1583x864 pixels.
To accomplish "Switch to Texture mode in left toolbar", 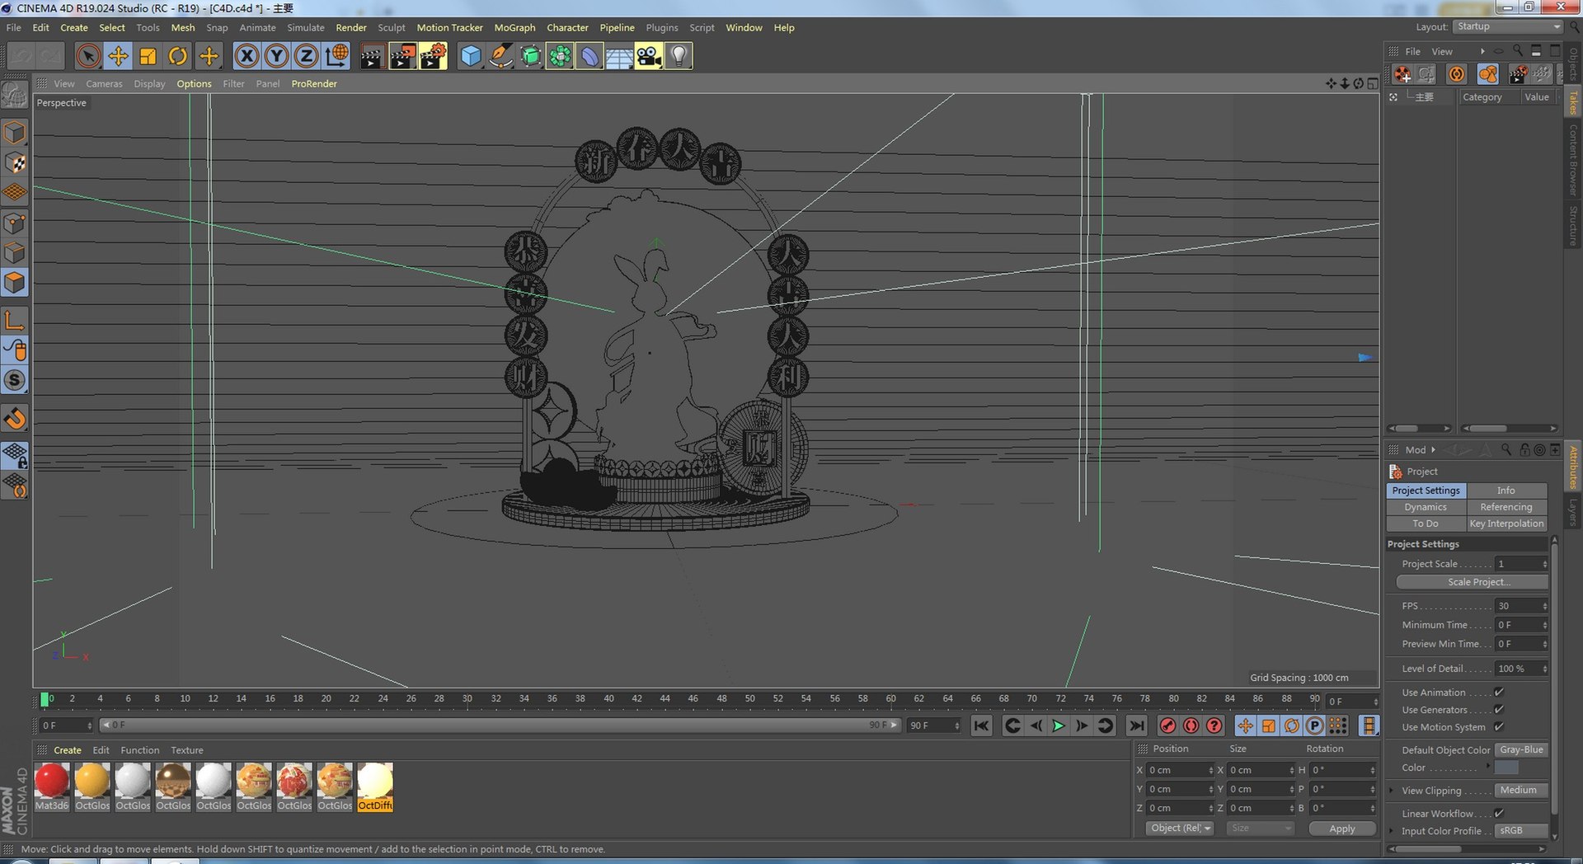I will [15, 163].
